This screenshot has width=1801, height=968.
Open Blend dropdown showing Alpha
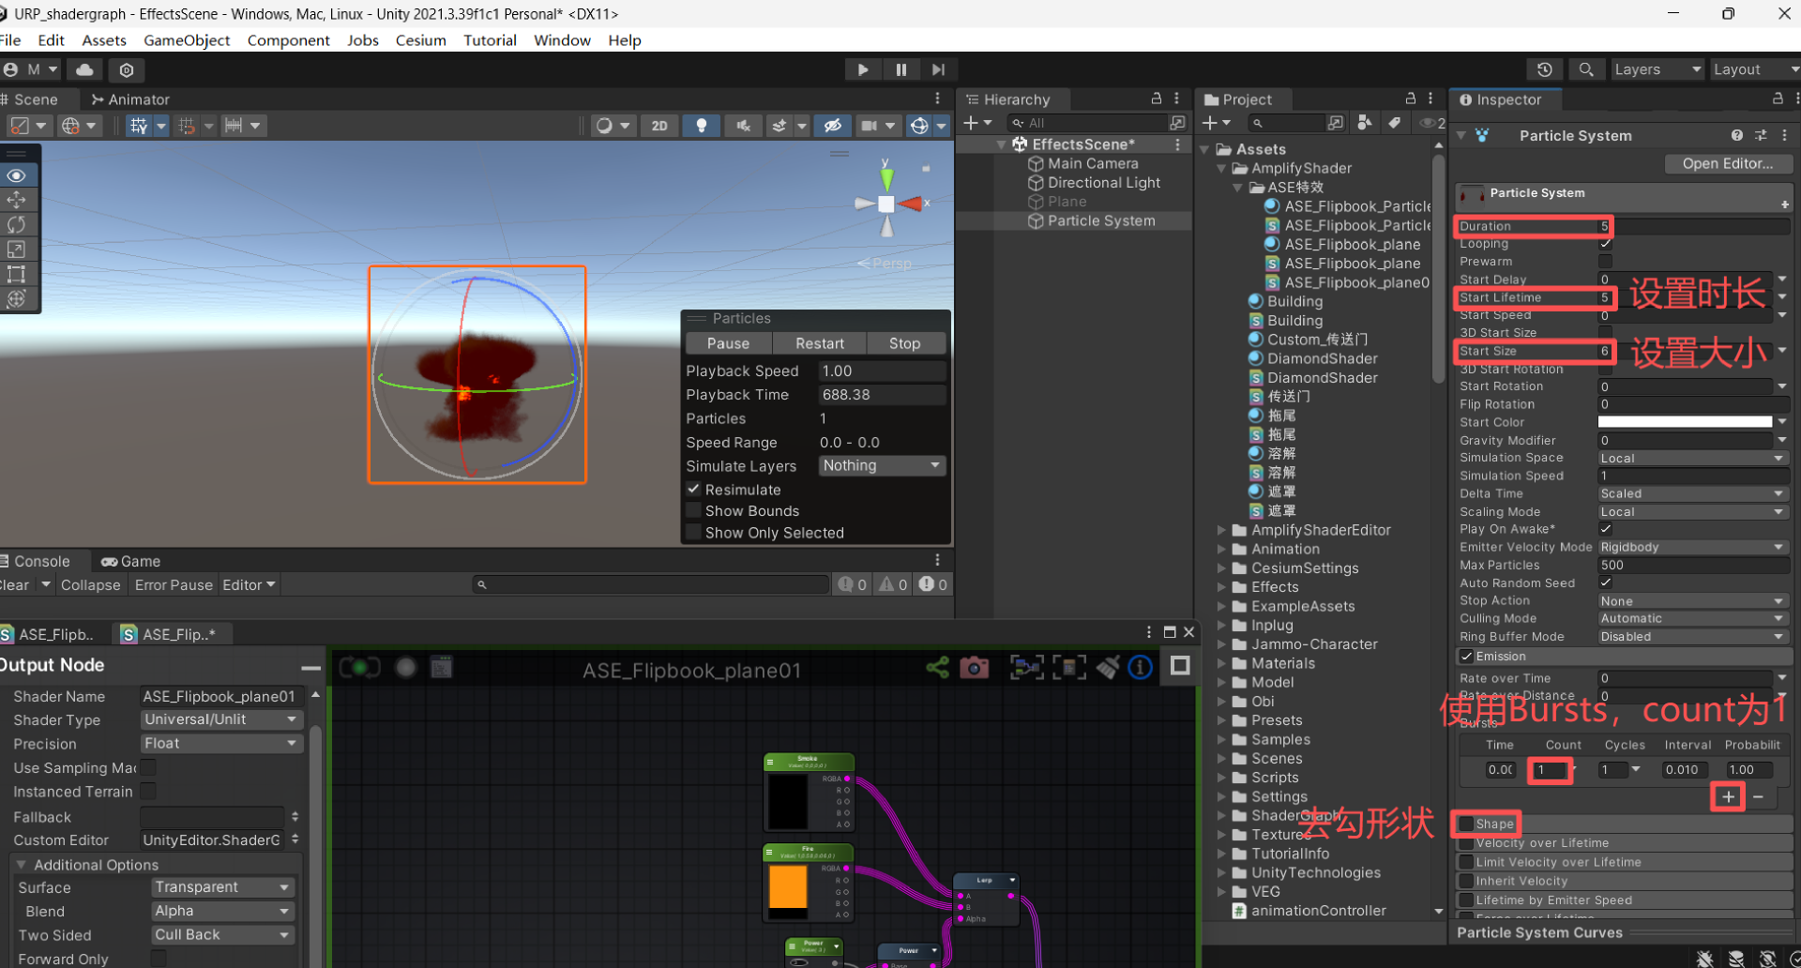point(223,911)
